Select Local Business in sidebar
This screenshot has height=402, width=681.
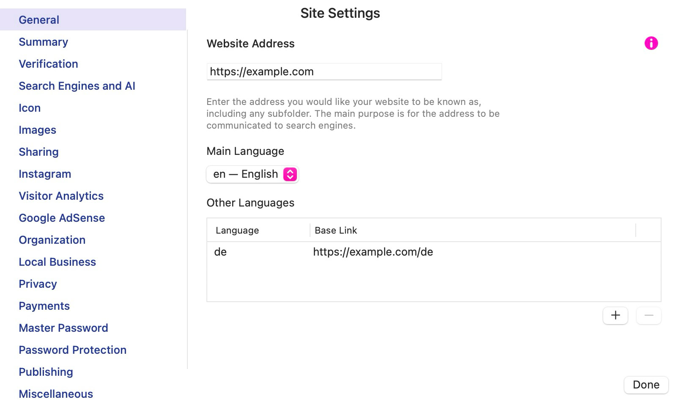click(x=57, y=262)
